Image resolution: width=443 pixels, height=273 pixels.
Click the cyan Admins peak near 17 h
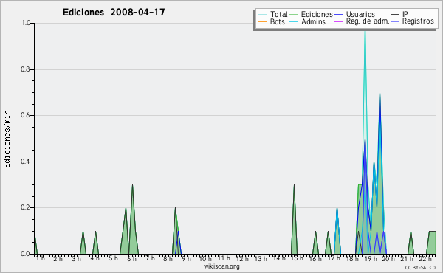click(337, 231)
